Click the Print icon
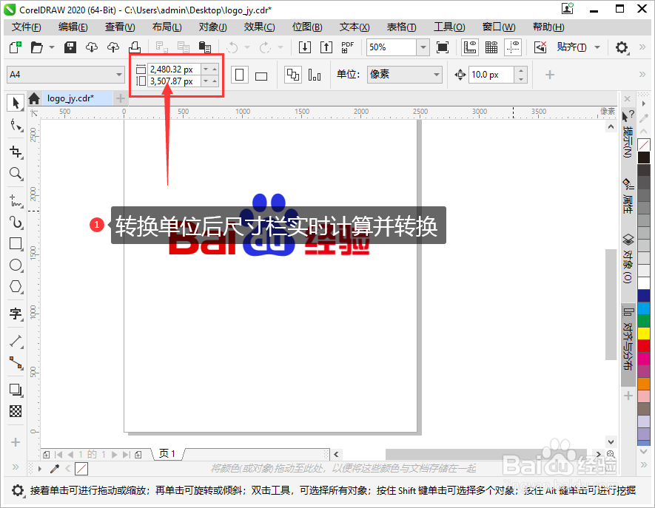Screen dimensions: 655x508 (135, 47)
